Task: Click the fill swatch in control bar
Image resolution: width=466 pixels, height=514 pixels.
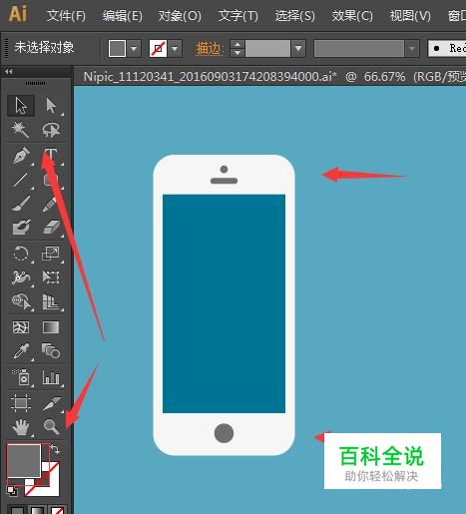Action: pyautogui.click(x=117, y=49)
